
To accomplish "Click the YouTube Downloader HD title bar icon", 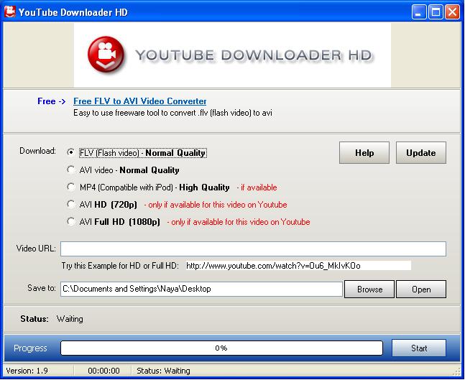I will pyautogui.click(x=10, y=12).
